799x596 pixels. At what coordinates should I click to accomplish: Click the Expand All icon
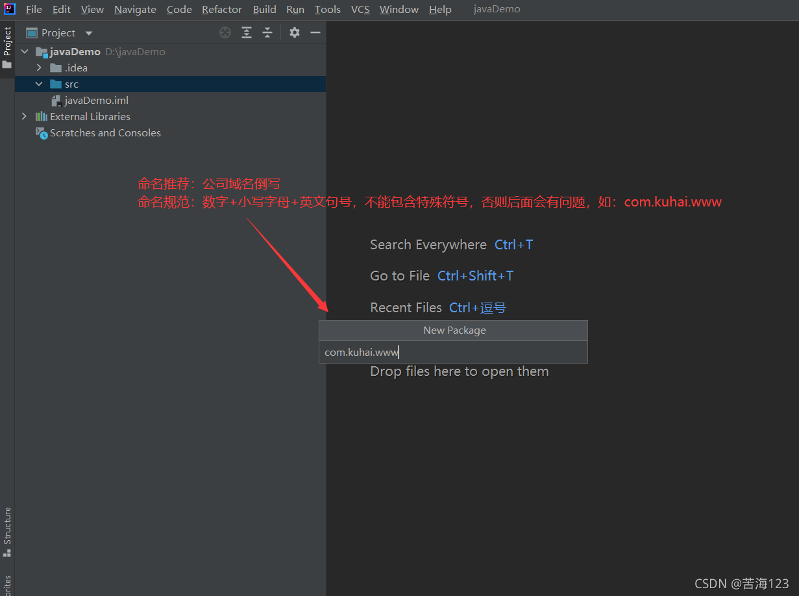[x=247, y=32]
